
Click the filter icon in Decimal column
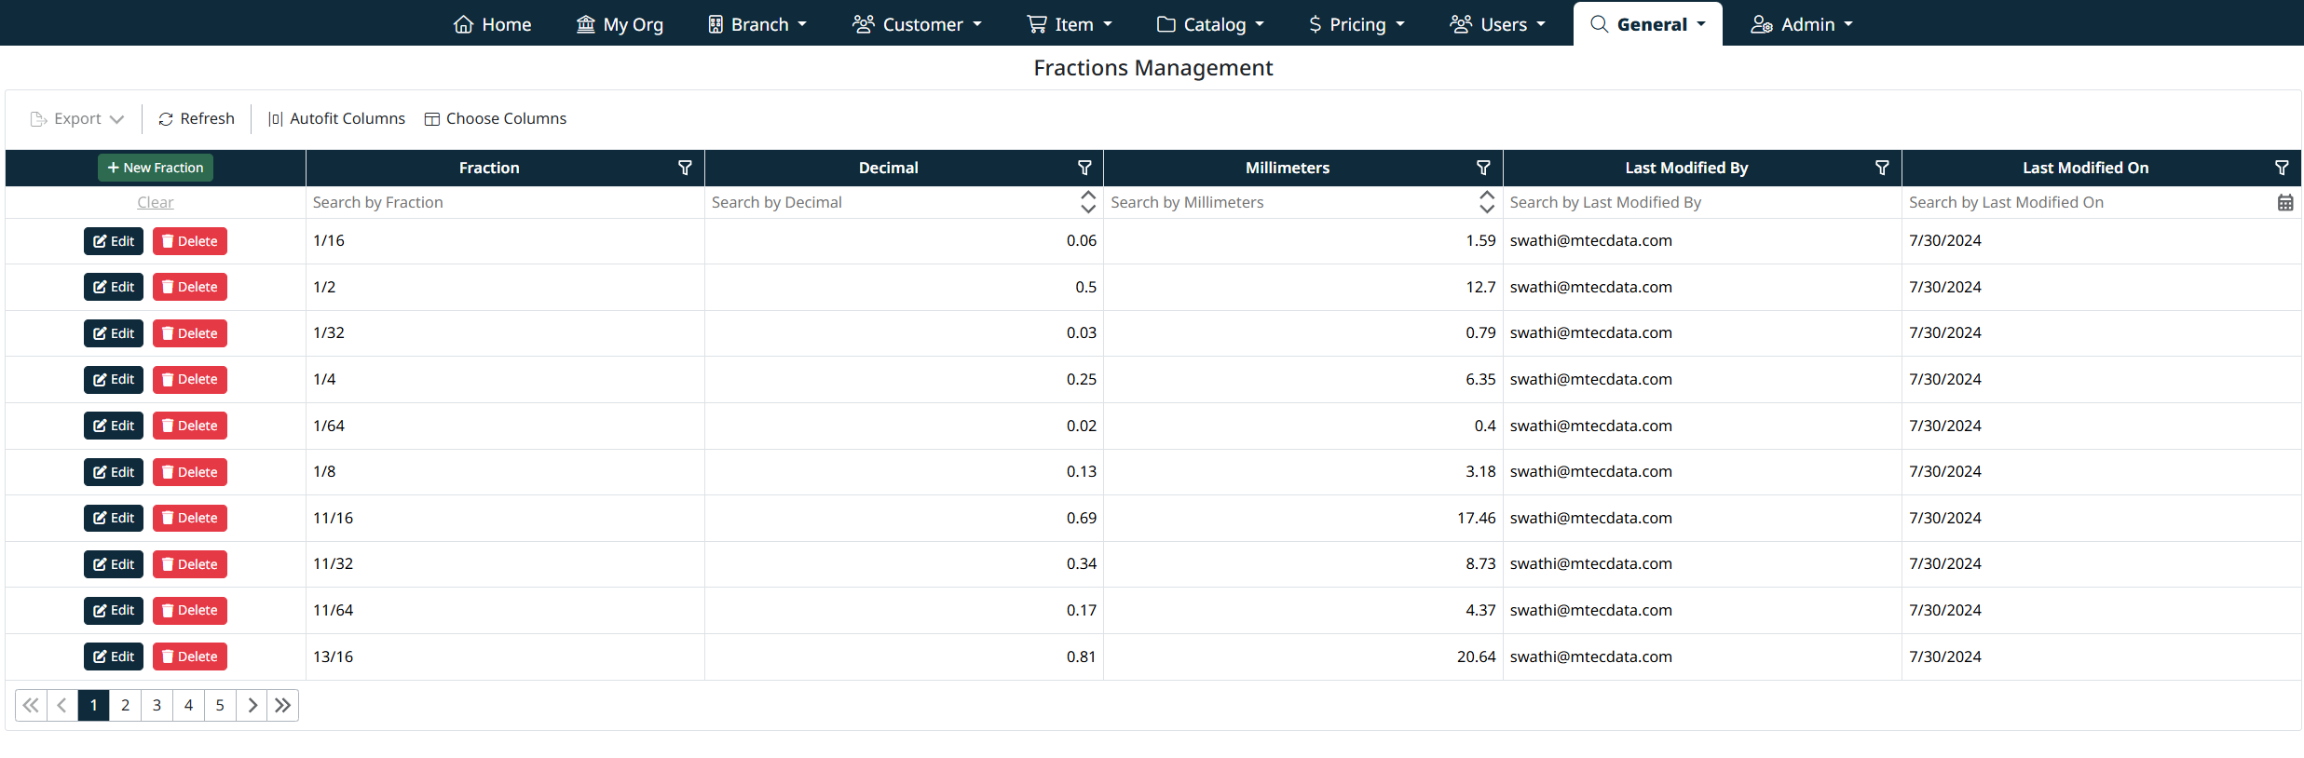1084,168
